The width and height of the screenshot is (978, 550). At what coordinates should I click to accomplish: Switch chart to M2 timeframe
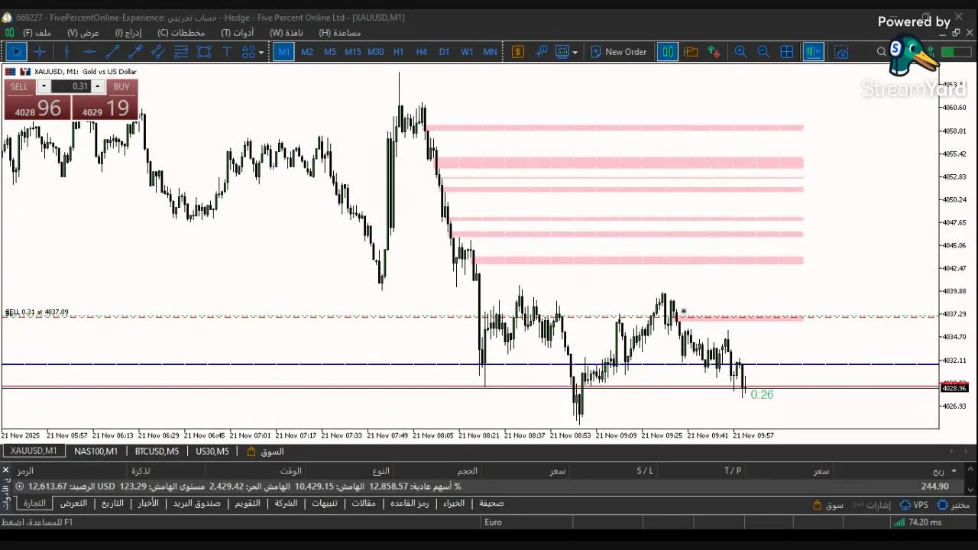[307, 52]
